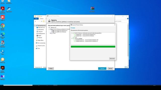Select the 'DeletePrinter ... Kyocera ECOSYS P5026cdw KX' row
Screen dimensions: 161x90
pyautogui.click(x=86, y=34)
